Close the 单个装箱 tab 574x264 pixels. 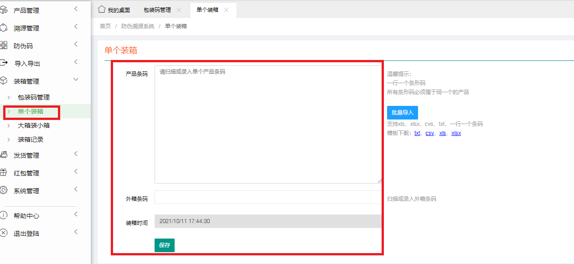(226, 10)
